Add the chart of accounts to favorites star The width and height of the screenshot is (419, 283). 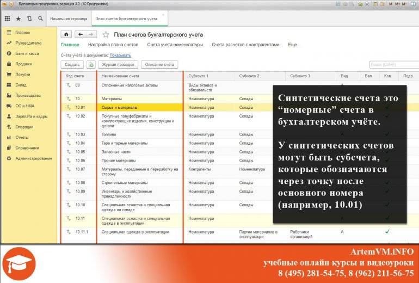coord(106,34)
